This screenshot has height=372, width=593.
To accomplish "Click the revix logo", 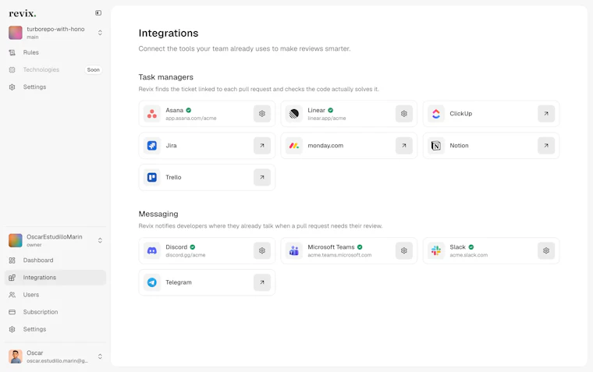I will (x=23, y=13).
